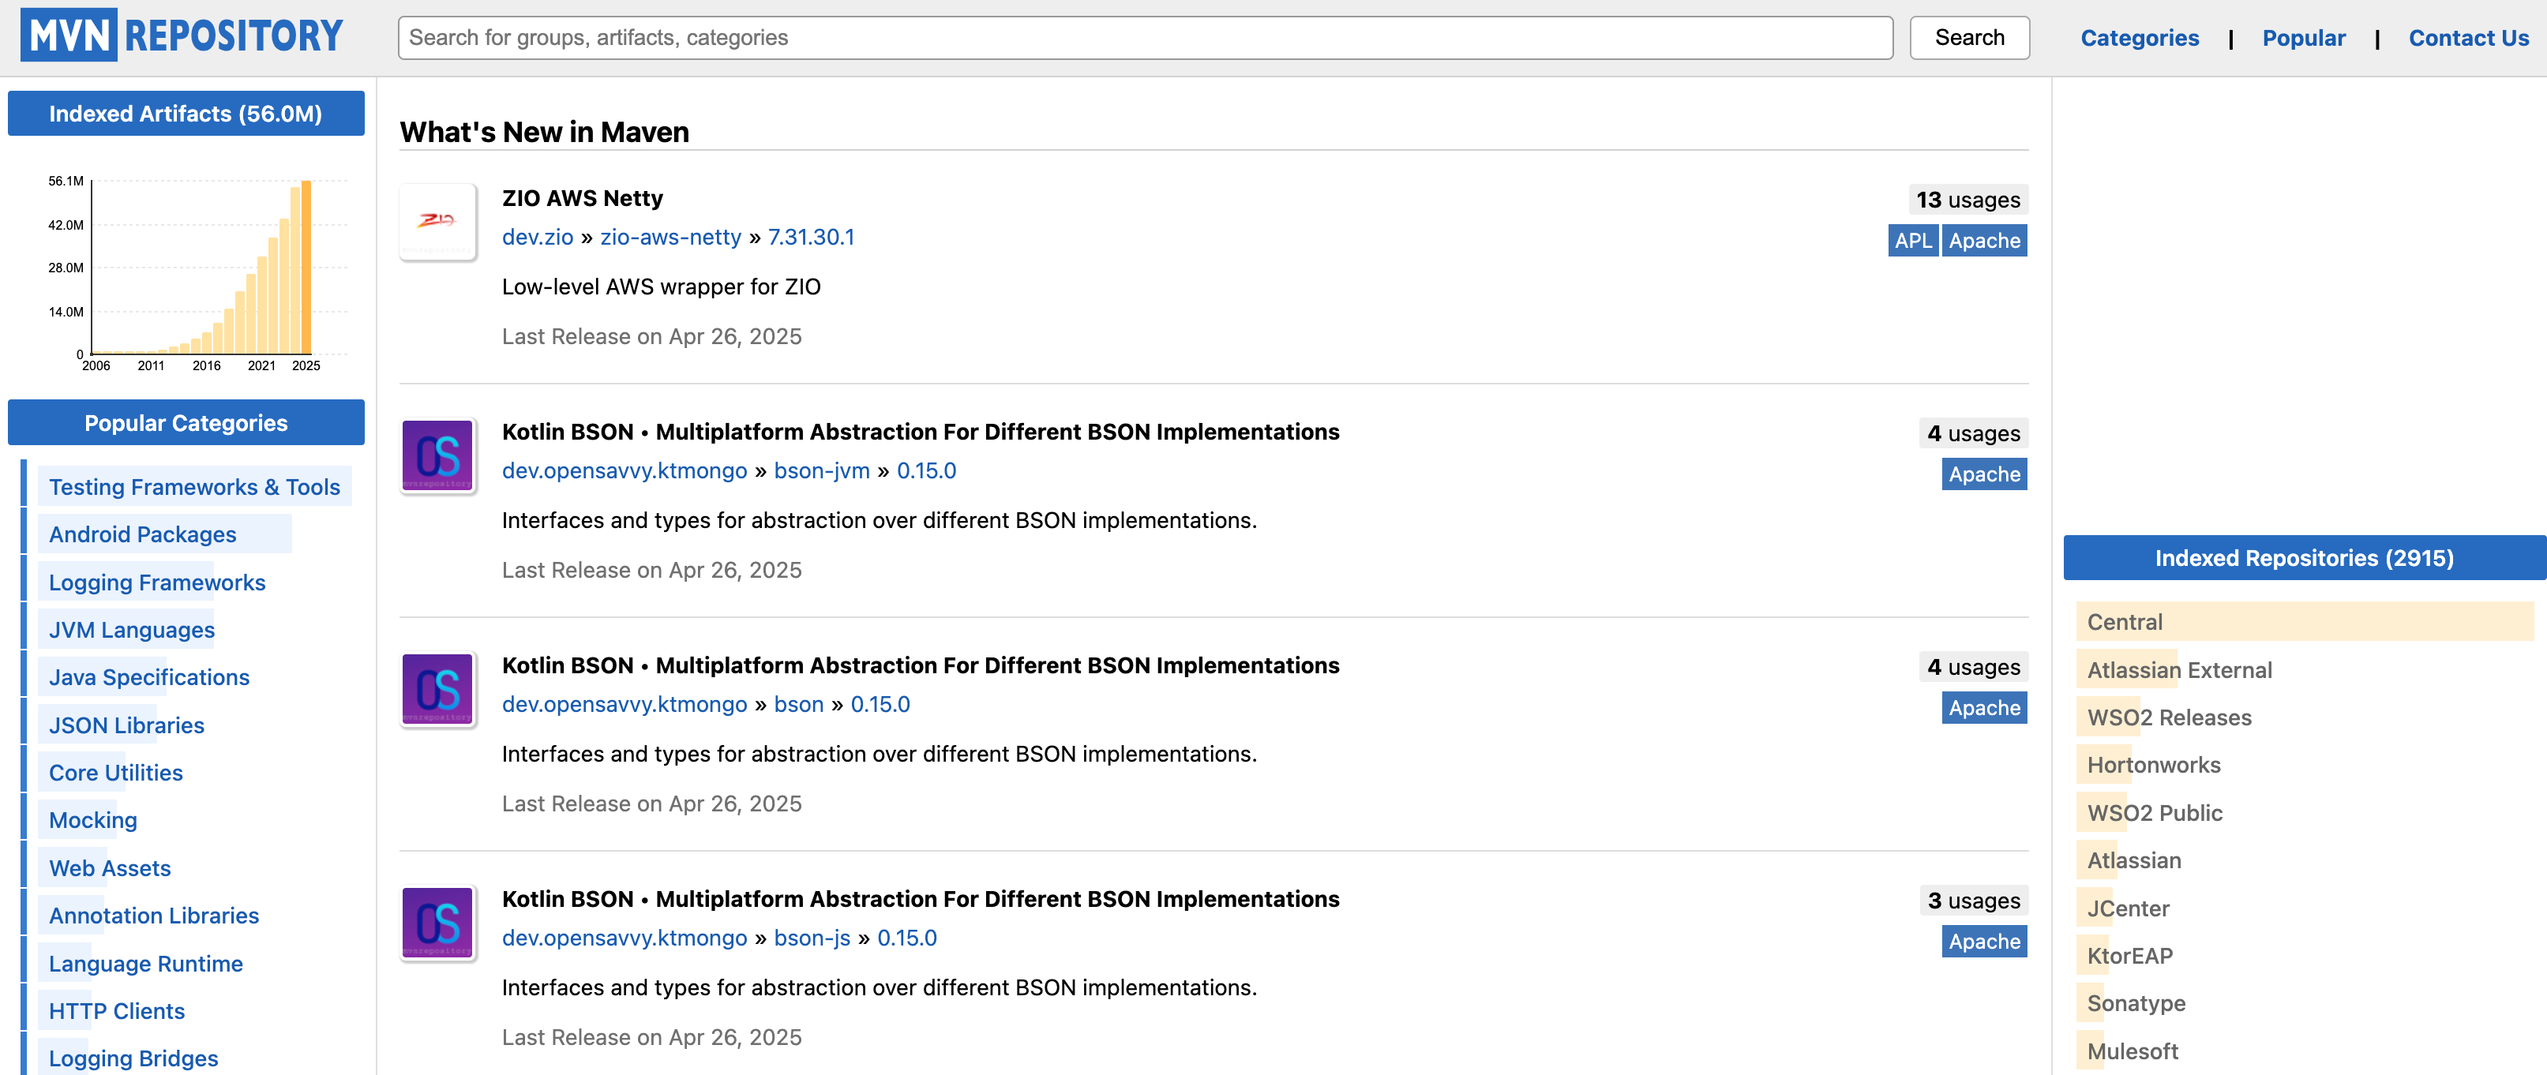Open the Categories menu item

click(x=2139, y=38)
